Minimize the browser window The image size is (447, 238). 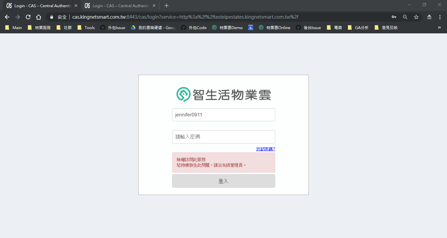(409, 5)
